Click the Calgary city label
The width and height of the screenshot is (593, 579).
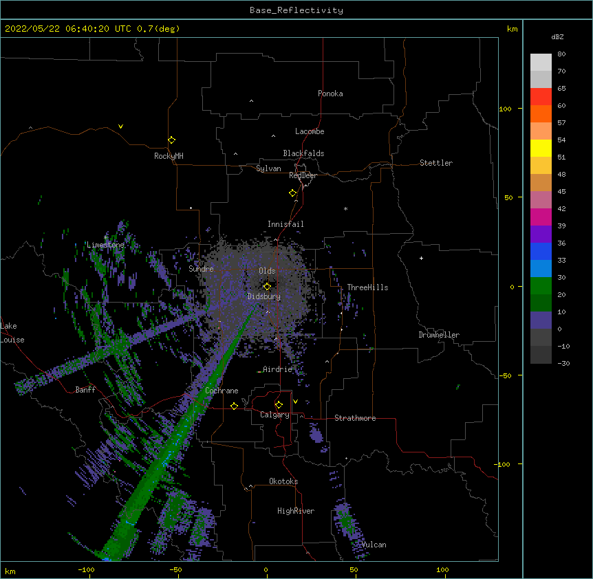pos(275,415)
